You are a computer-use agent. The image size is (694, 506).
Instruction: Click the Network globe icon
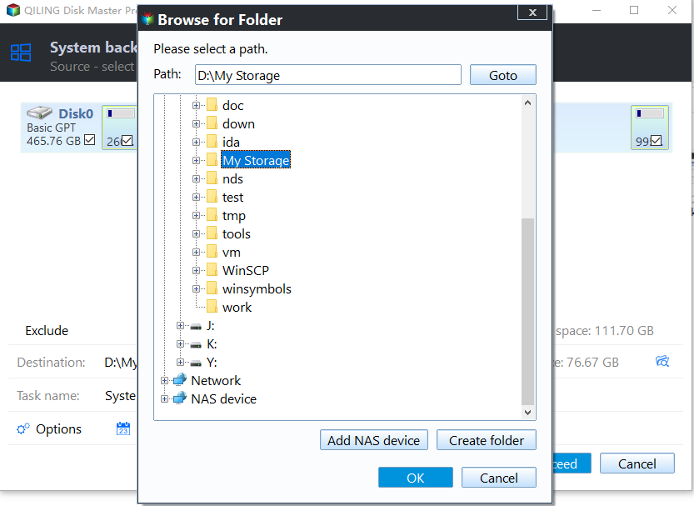coord(180,380)
